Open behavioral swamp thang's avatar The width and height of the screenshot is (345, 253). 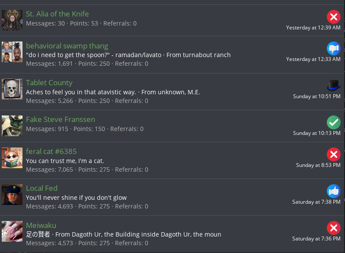coord(12,52)
